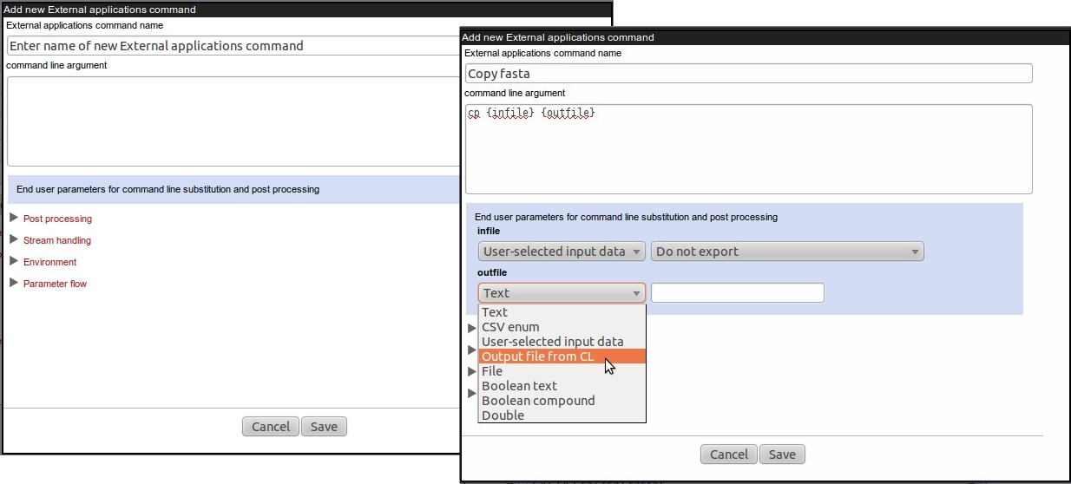Click the command line argument box in left dialog
This screenshot has height=484, width=1071.
233,121
